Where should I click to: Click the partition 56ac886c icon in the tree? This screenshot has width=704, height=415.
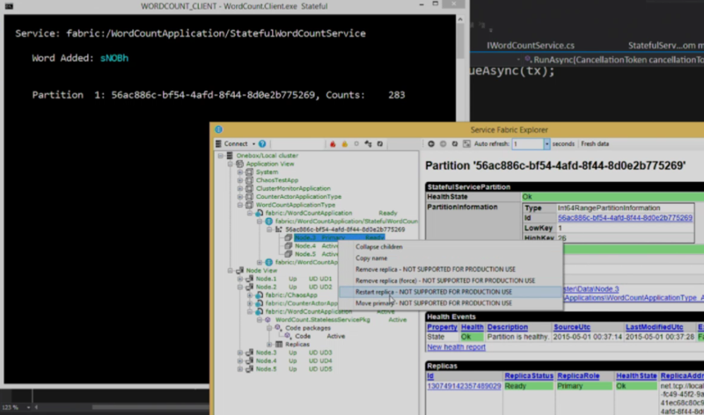pos(279,229)
